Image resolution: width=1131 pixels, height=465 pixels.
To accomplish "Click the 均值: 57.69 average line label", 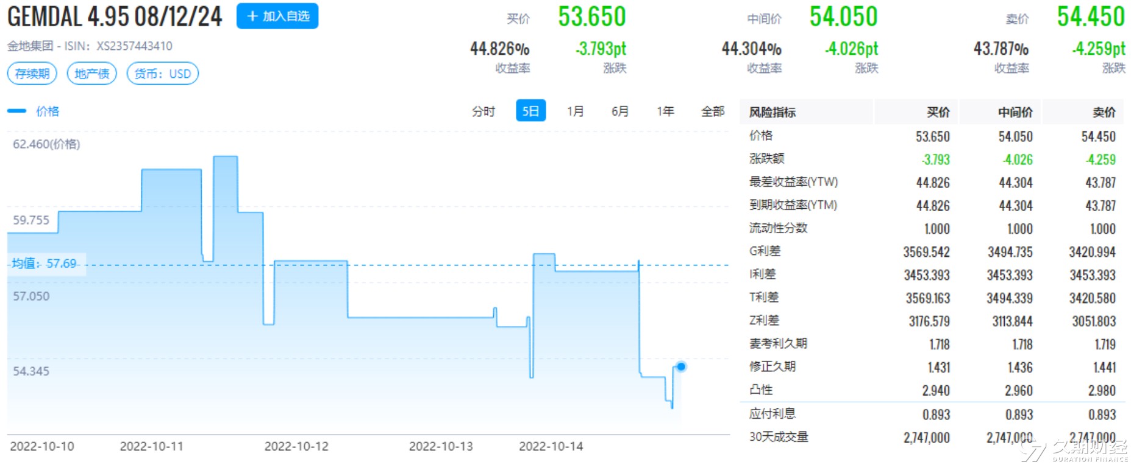I will (x=44, y=264).
